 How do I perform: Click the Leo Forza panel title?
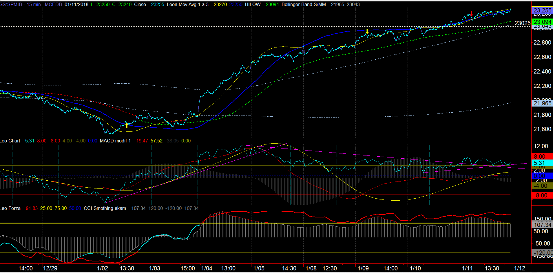(10, 208)
